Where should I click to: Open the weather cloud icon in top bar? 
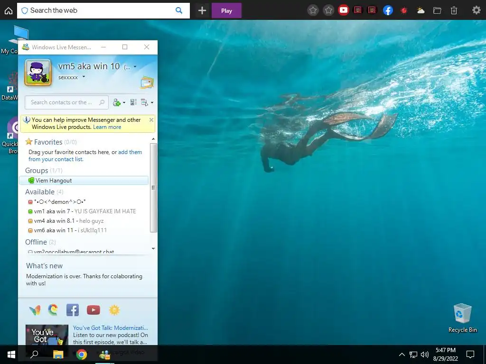421,10
